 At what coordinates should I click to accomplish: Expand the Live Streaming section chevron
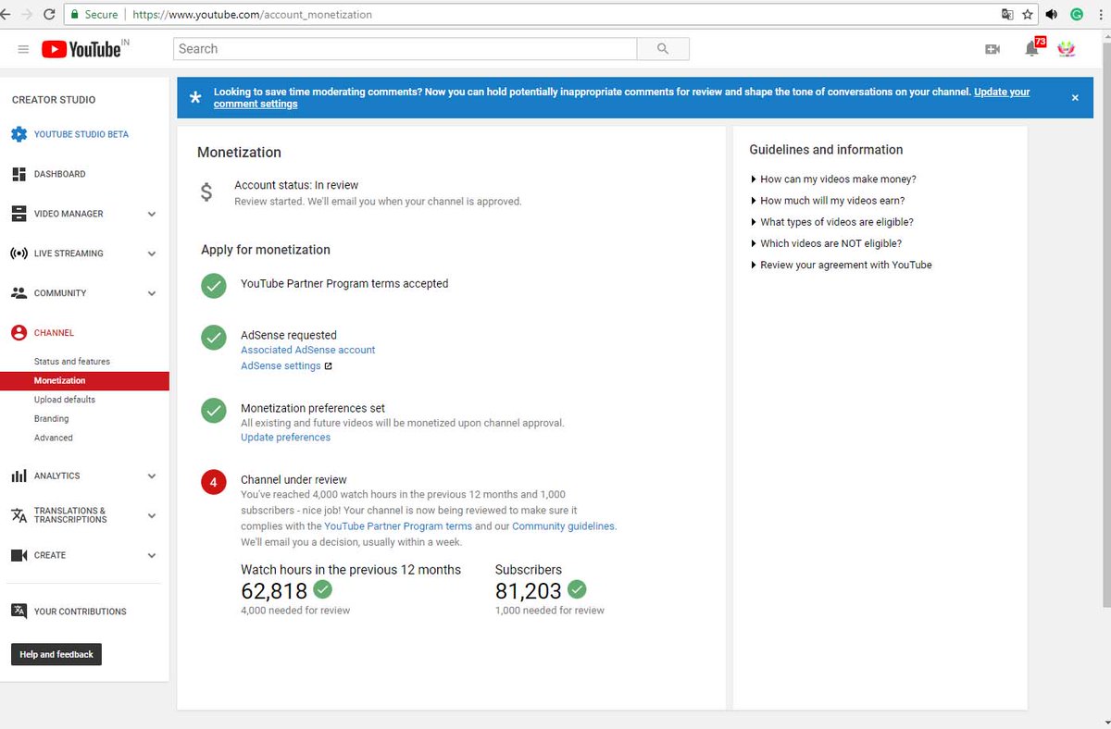(x=152, y=254)
